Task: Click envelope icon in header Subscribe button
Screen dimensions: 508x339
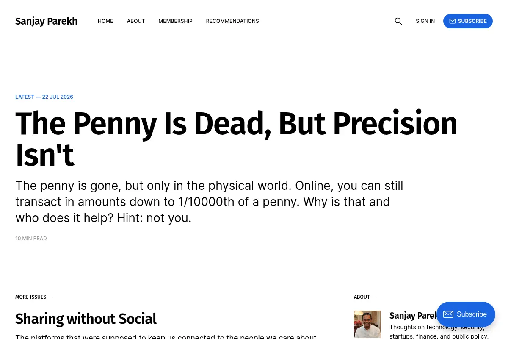Action: pos(453,21)
